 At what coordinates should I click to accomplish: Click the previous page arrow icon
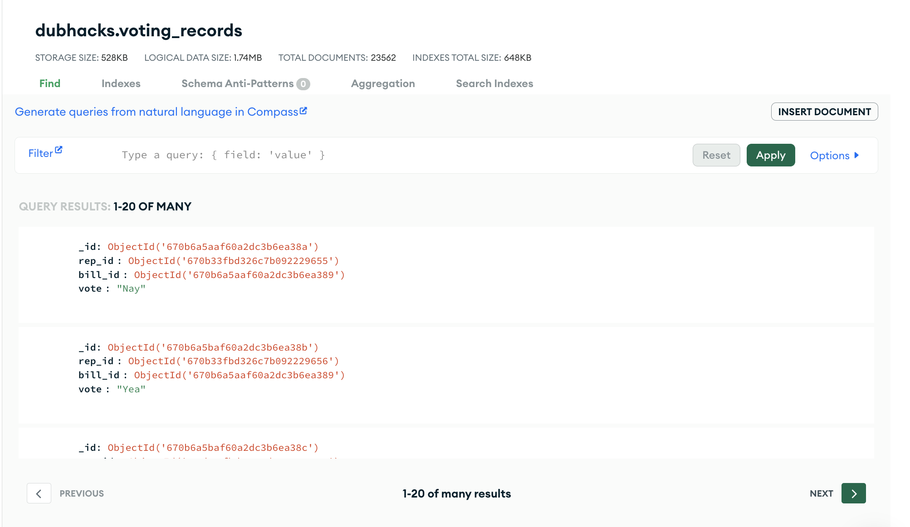39,493
